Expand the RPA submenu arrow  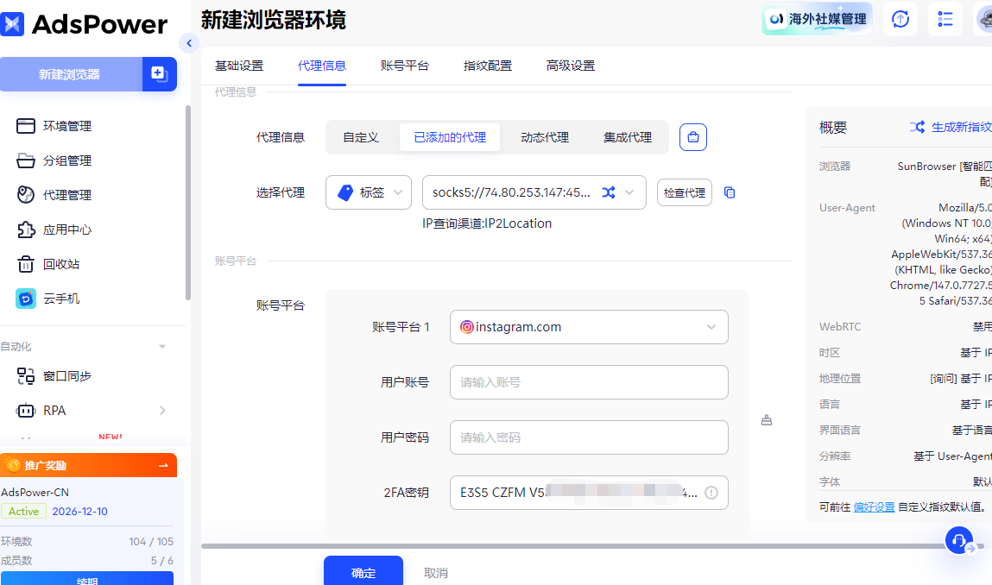point(162,411)
